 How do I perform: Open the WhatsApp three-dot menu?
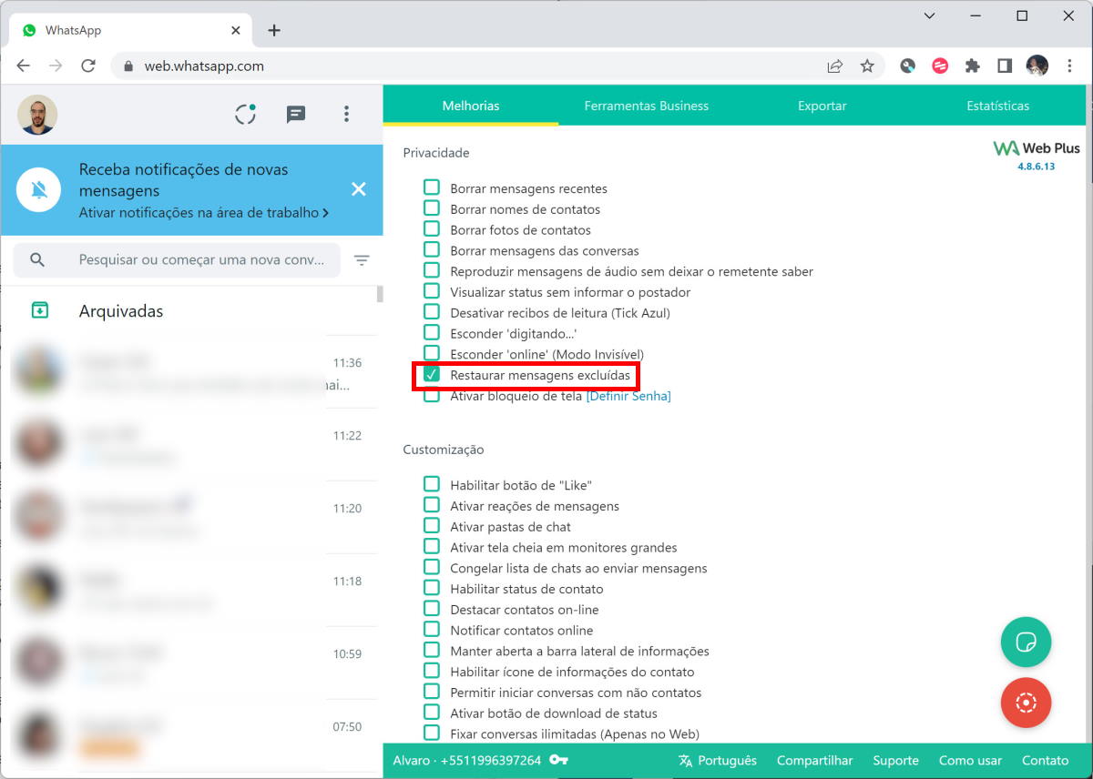tap(346, 114)
